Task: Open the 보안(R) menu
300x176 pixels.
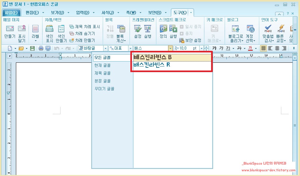Action: pos(155,13)
